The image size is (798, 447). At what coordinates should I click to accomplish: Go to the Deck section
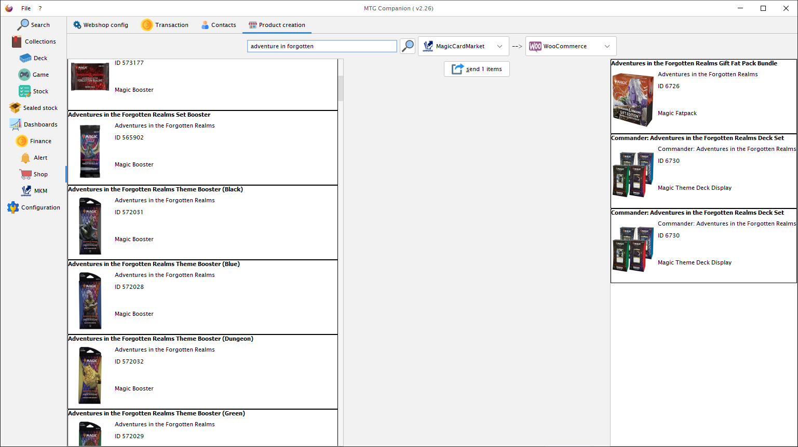click(x=33, y=58)
